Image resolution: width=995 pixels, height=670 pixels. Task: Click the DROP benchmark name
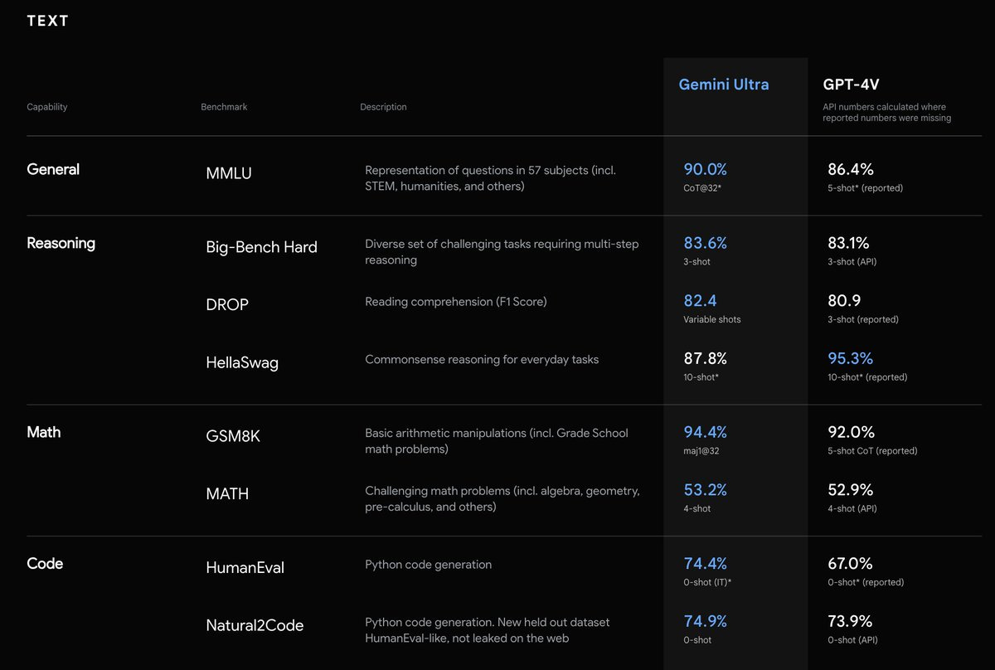[x=227, y=304]
